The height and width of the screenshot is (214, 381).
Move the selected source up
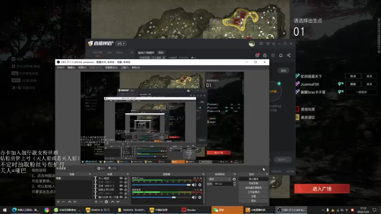[112, 202]
